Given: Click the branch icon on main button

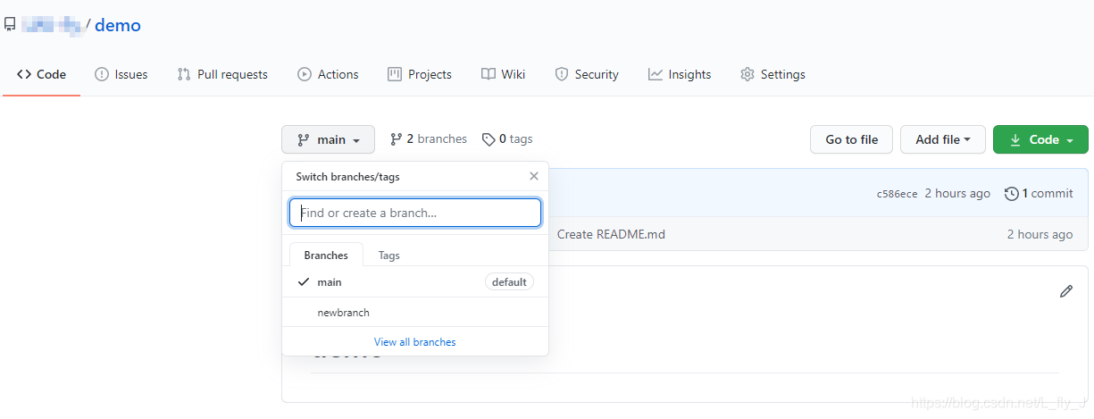Looking at the screenshot, I should [x=304, y=139].
